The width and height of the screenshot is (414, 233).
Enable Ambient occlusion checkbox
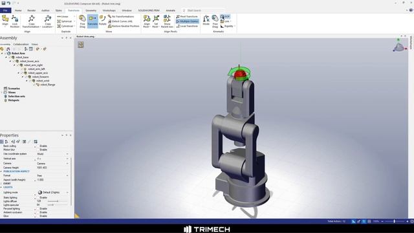pyautogui.click(x=38, y=212)
